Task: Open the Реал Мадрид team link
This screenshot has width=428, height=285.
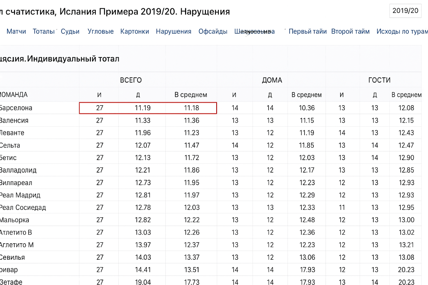Action: pyautogui.click(x=20, y=195)
